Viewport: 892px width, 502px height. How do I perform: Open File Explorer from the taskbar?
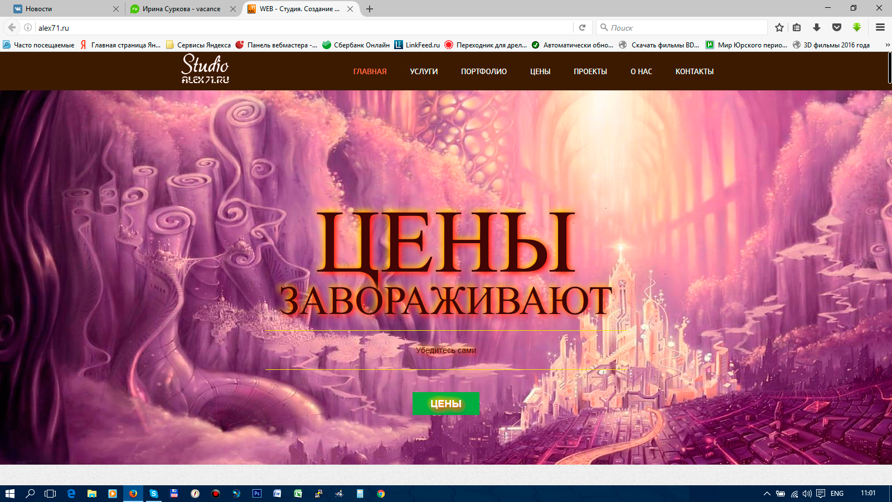(x=92, y=494)
